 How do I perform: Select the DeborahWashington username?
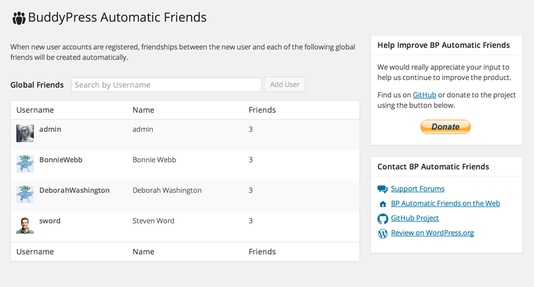tap(74, 190)
